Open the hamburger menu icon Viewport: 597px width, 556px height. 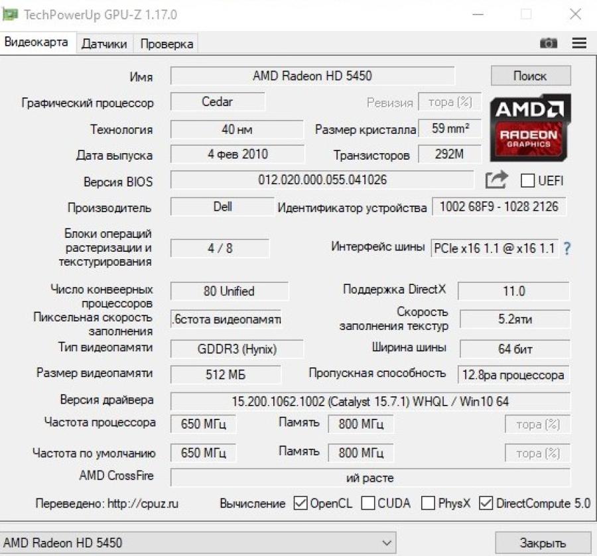click(578, 42)
